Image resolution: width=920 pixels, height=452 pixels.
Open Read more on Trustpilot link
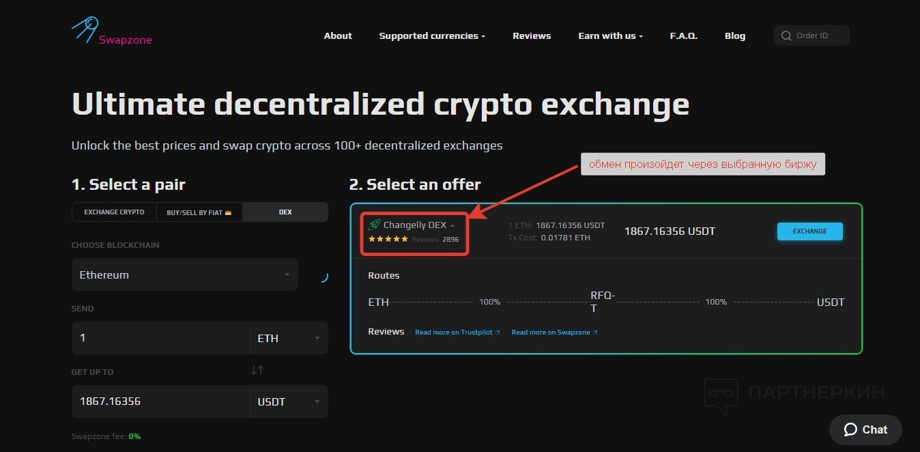(x=453, y=333)
